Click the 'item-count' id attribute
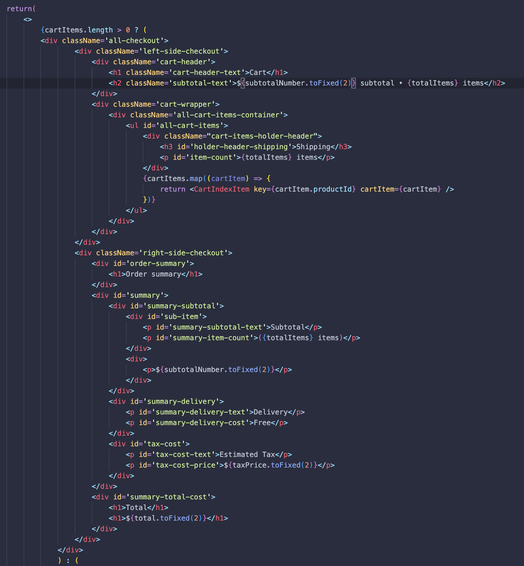Image resolution: width=524 pixels, height=566 pixels. coord(212,157)
